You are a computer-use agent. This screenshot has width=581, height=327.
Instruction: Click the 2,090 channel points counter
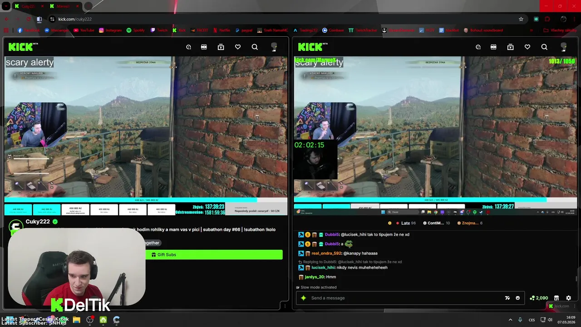click(539, 298)
